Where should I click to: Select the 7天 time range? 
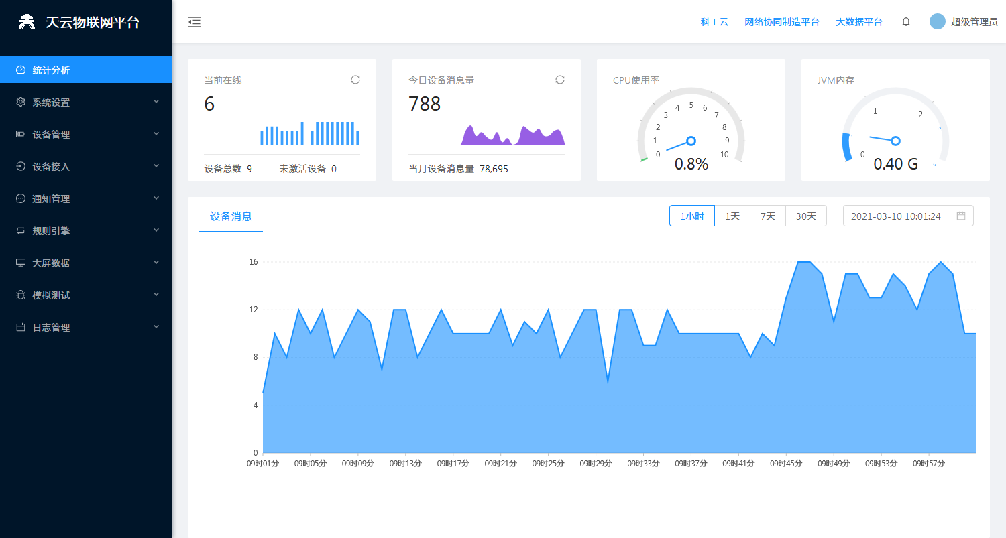point(768,216)
